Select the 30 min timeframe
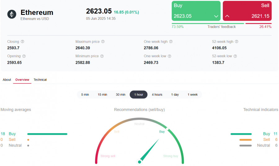 [x=121, y=94]
